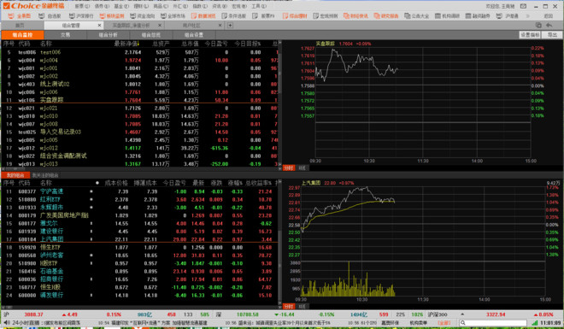
Task: Open the mail envelope icon in title bar
Action: tap(523, 6)
